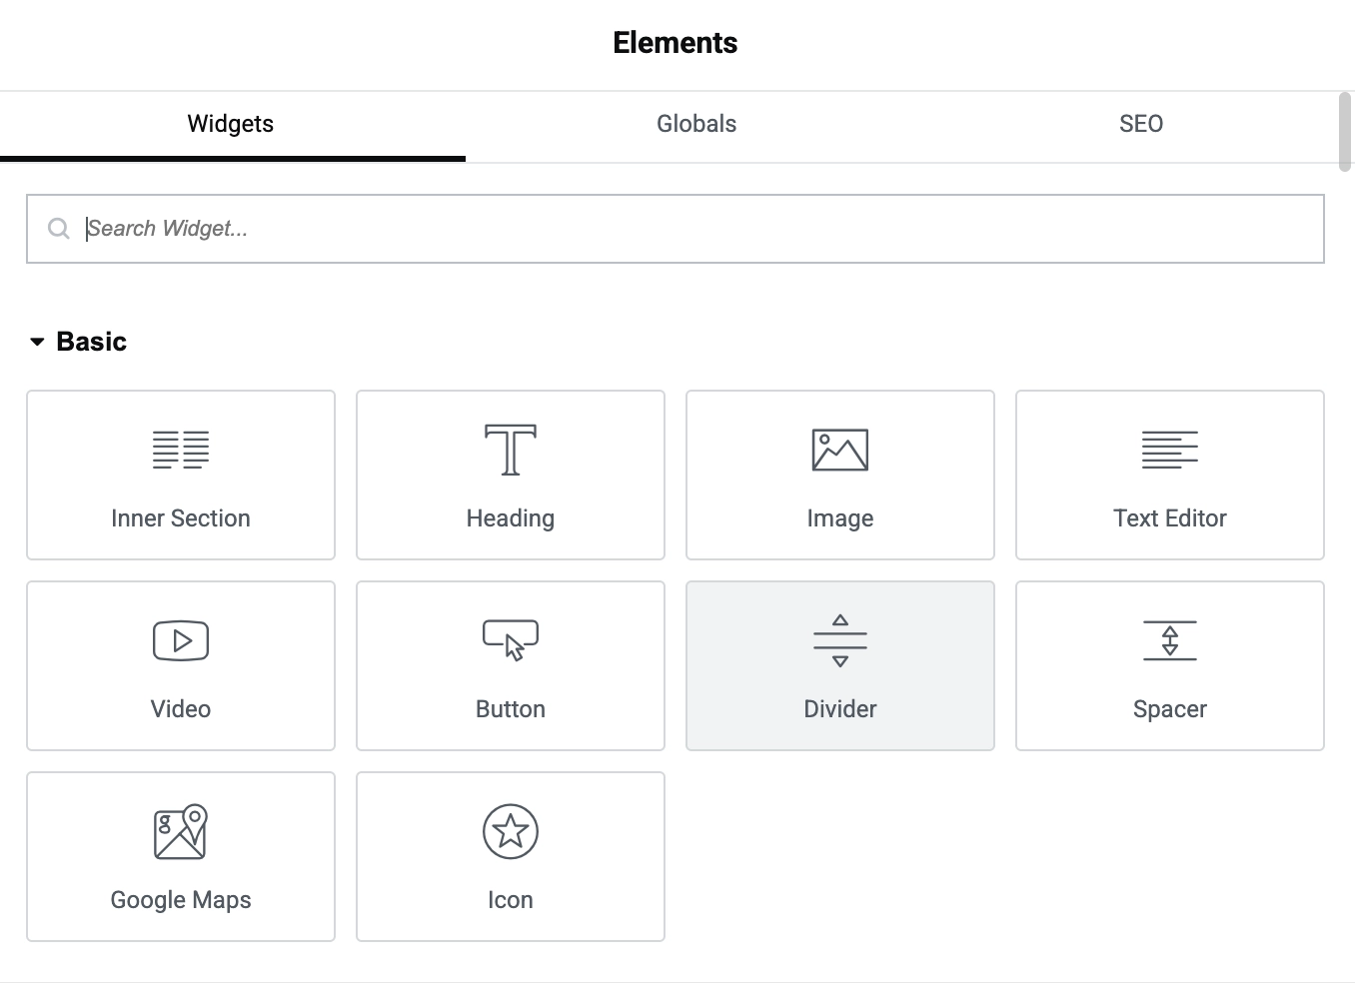Add the Spacer widget
Viewport: 1355px width, 983px height.
(1169, 665)
